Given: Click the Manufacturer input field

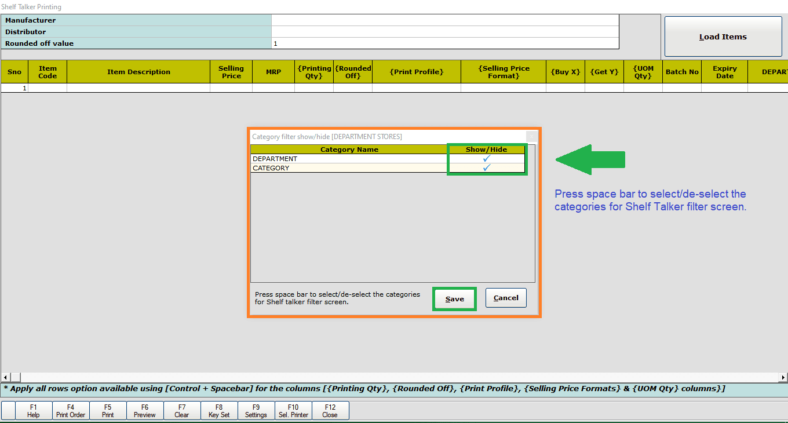Looking at the screenshot, I should click(445, 20).
